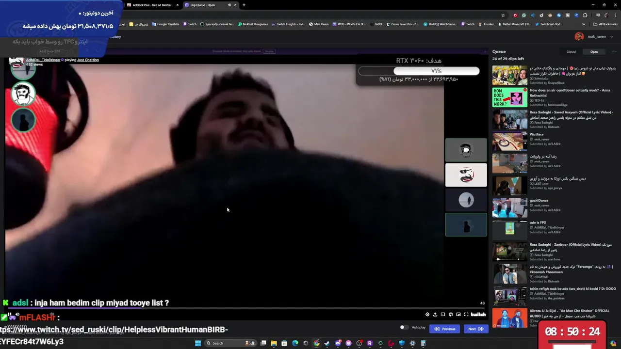Enter fullscreen in the clip player
This screenshot has height=349, width=621.
pos(466,315)
